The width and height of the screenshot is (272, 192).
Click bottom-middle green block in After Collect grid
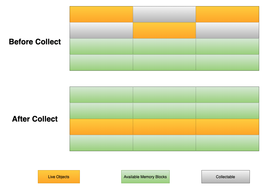pos(164,143)
